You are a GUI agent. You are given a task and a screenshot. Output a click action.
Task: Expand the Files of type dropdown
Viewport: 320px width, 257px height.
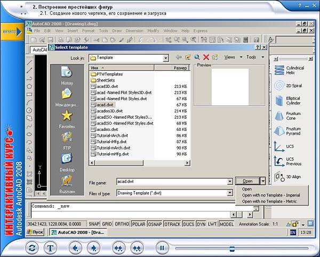(x=230, y=193)
